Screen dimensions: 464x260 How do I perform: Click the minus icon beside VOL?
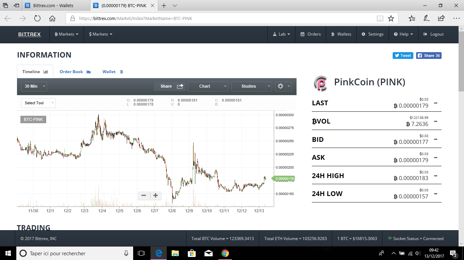[436, 121]
